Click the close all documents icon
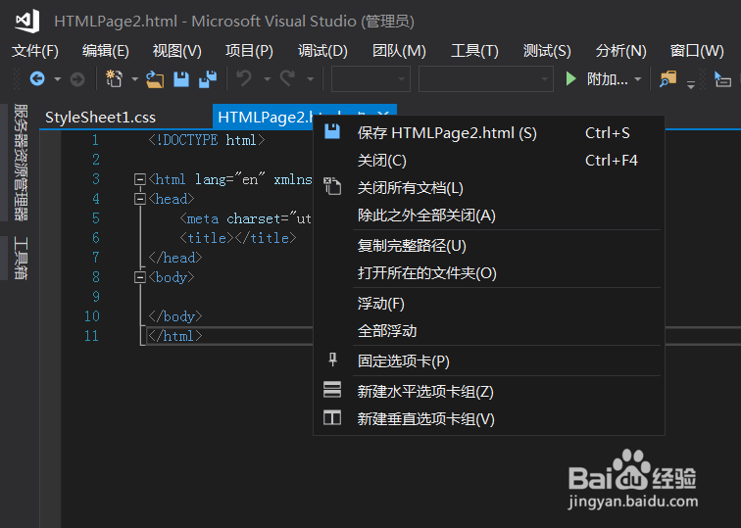 pyautogui.click(x=332, y=186)
